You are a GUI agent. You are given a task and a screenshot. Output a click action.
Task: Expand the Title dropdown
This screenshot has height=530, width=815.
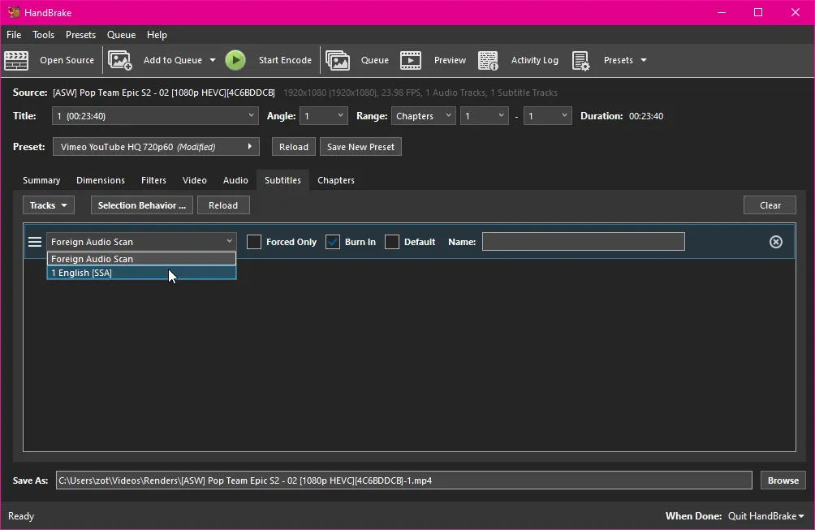tap(155, 116)
